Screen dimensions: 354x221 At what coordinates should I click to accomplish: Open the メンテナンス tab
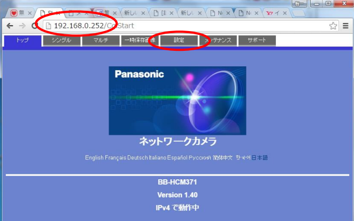(218, 41)
